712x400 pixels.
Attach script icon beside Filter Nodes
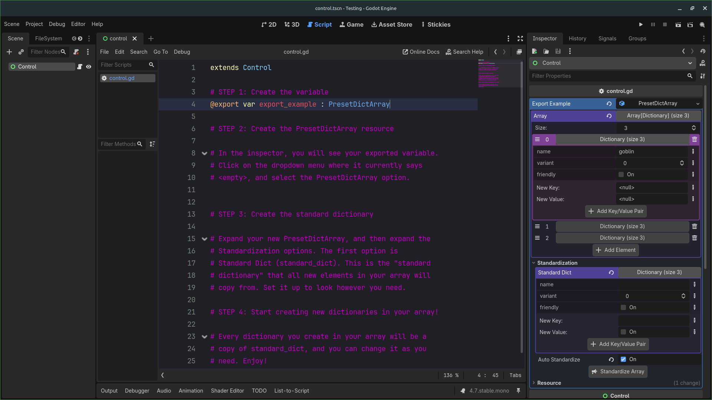coord(76,52)
